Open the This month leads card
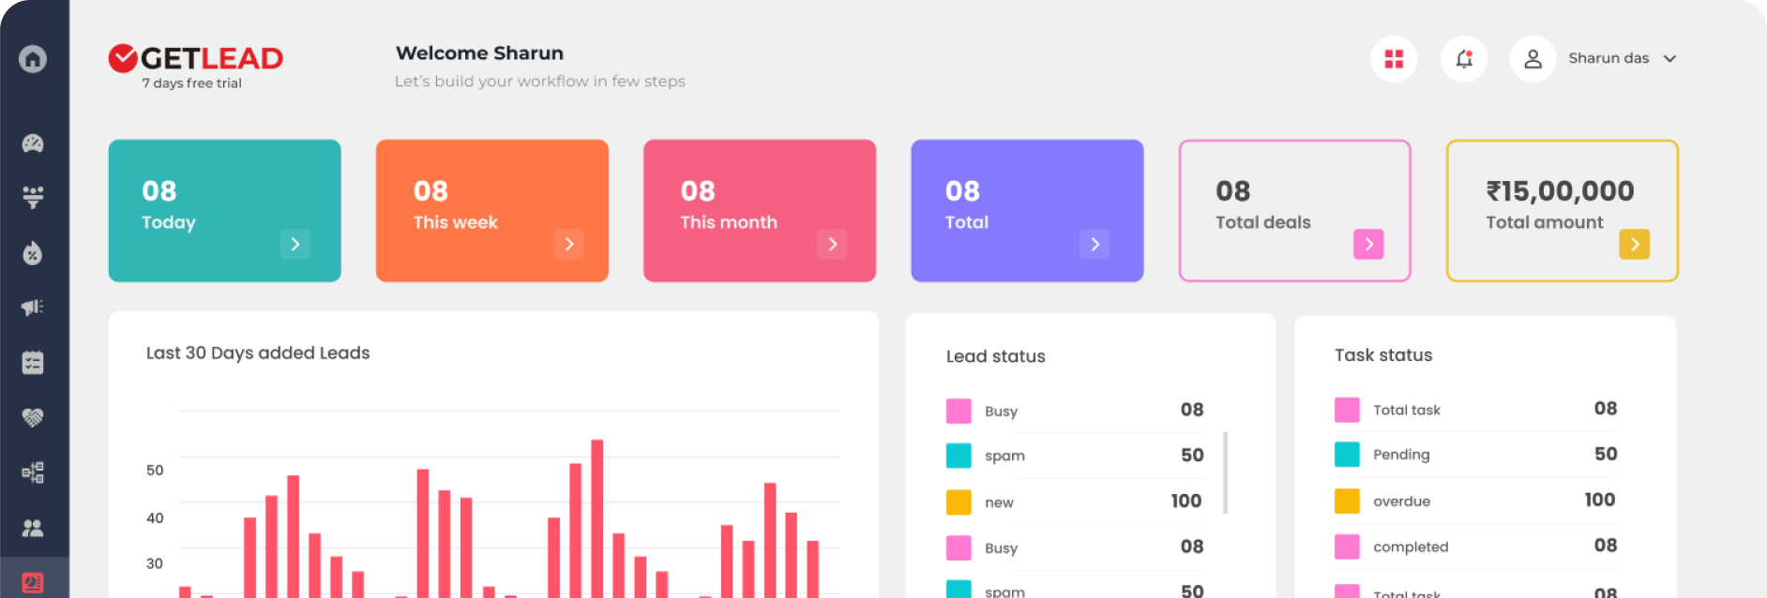 coord(760,211)
